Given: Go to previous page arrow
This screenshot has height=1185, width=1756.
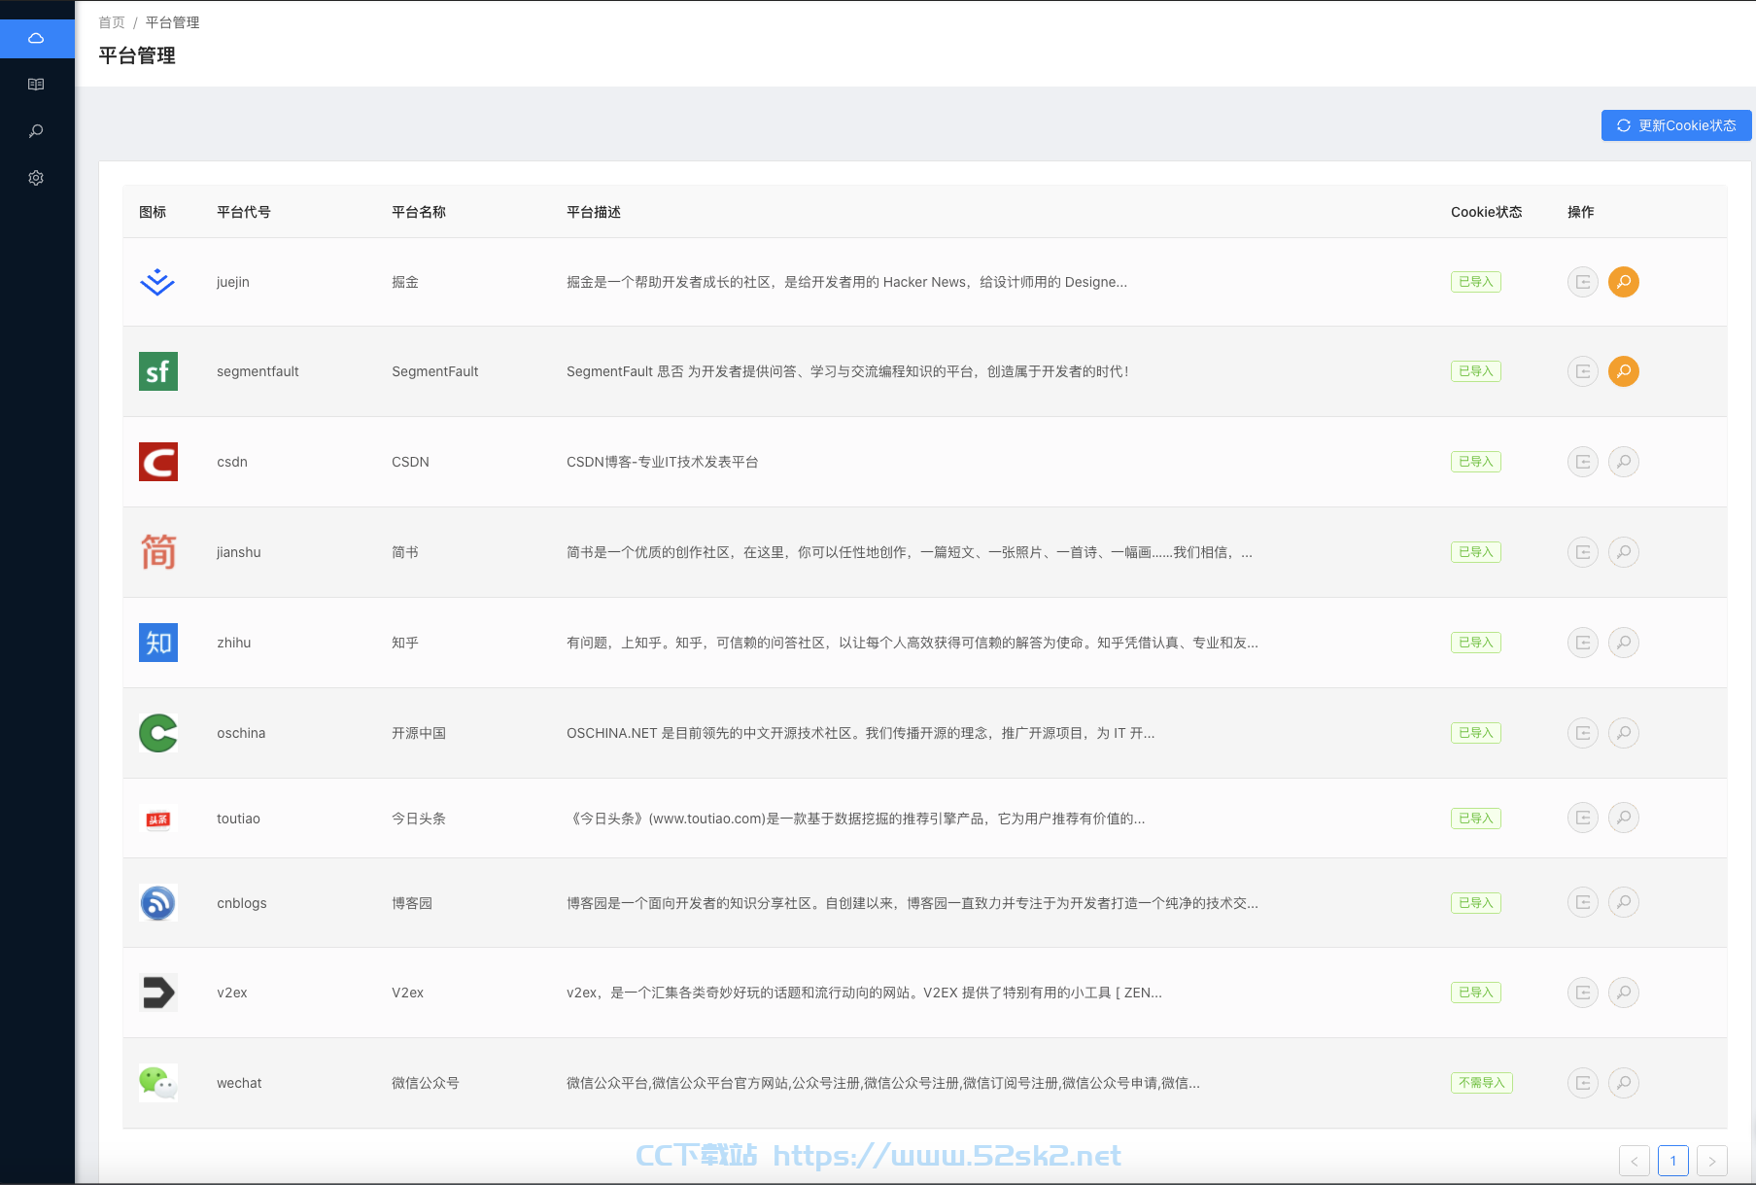Looking at the screenshot, I should coord(1635,1161).
